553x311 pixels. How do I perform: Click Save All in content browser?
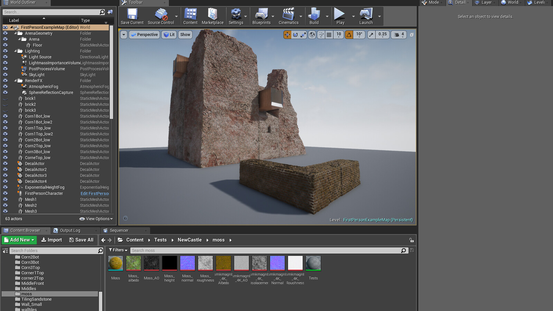click(81, 240)
